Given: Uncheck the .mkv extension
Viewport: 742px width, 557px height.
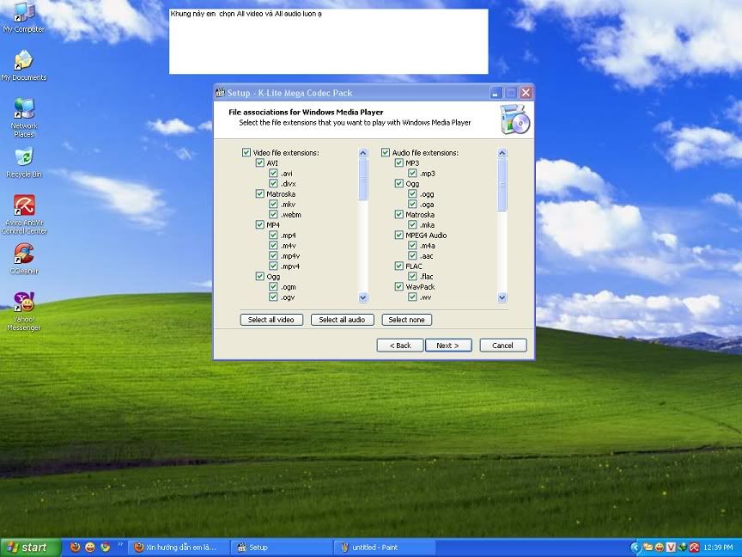Looking at the screenshot, I should pyautogui.click(x=273, y=204).
